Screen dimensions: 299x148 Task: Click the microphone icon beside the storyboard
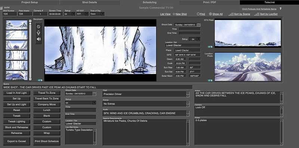(38, 33)
